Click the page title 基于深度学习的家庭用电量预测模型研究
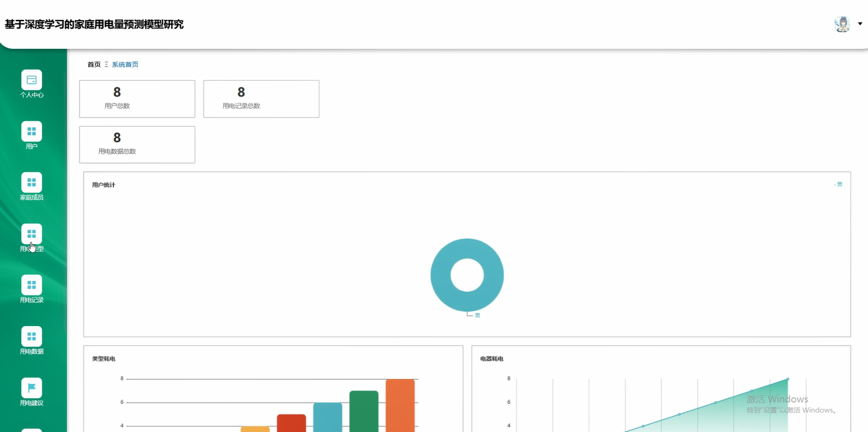 pyautogui.click(x=94, y=25)
